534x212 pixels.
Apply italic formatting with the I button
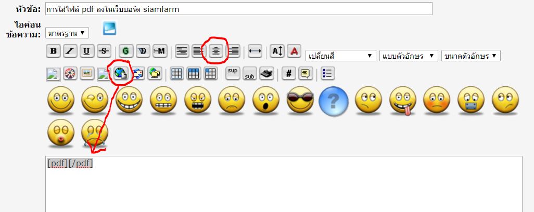[x=70, y=51]
